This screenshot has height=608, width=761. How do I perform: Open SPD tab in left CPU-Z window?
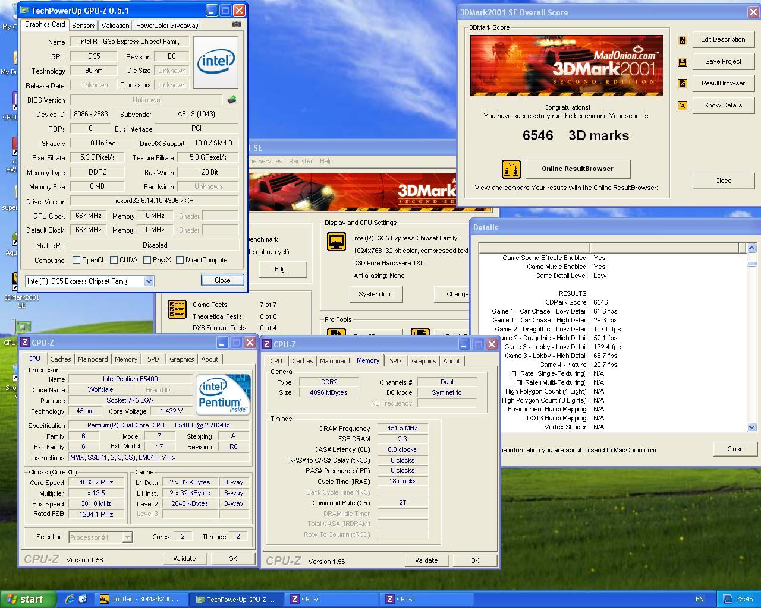click(x=153, y=359)
